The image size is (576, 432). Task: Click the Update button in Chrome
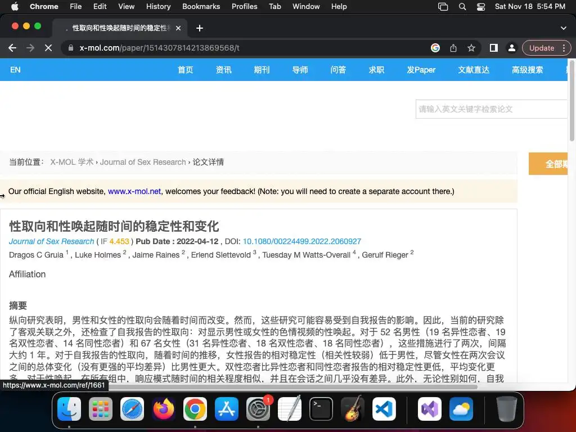pos(542,48)
